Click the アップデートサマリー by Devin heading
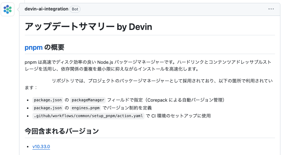The image size is (284, 155). (88, 27)
